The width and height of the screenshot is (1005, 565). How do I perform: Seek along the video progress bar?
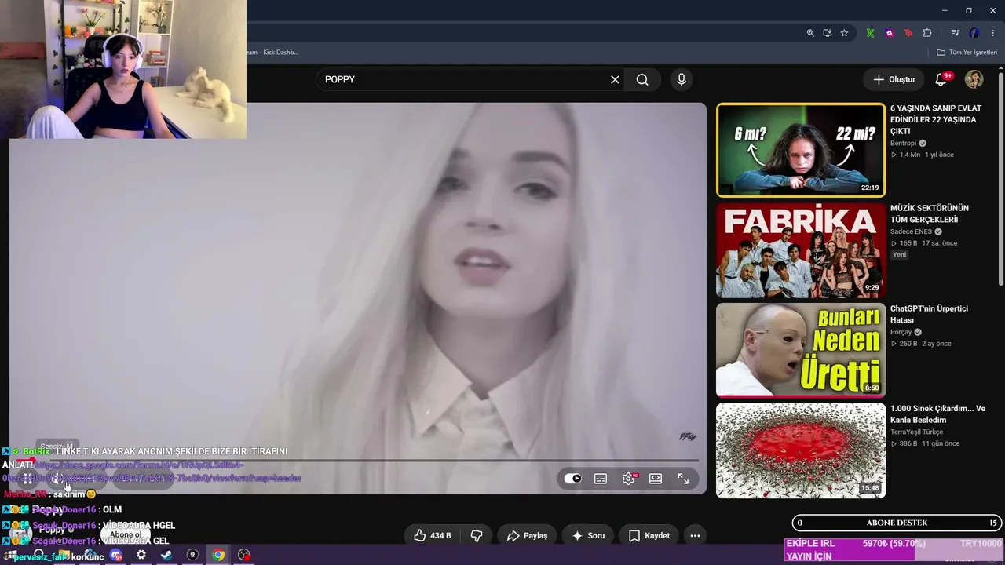[354, 461]
